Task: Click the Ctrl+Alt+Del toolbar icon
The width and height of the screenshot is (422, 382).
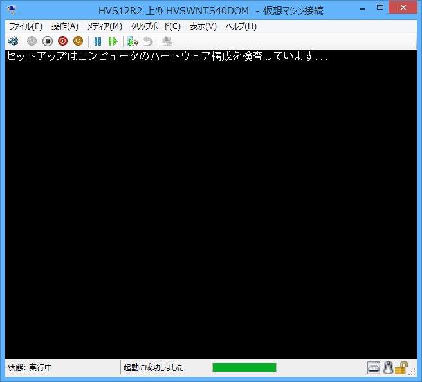Action: click(x=13, y=41)
